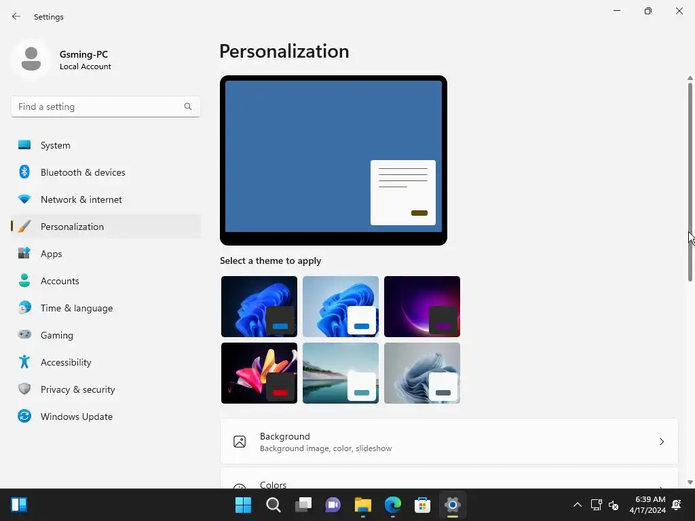
Task: Click the Time & language globe icon
Action: click(x=24, y=307)
